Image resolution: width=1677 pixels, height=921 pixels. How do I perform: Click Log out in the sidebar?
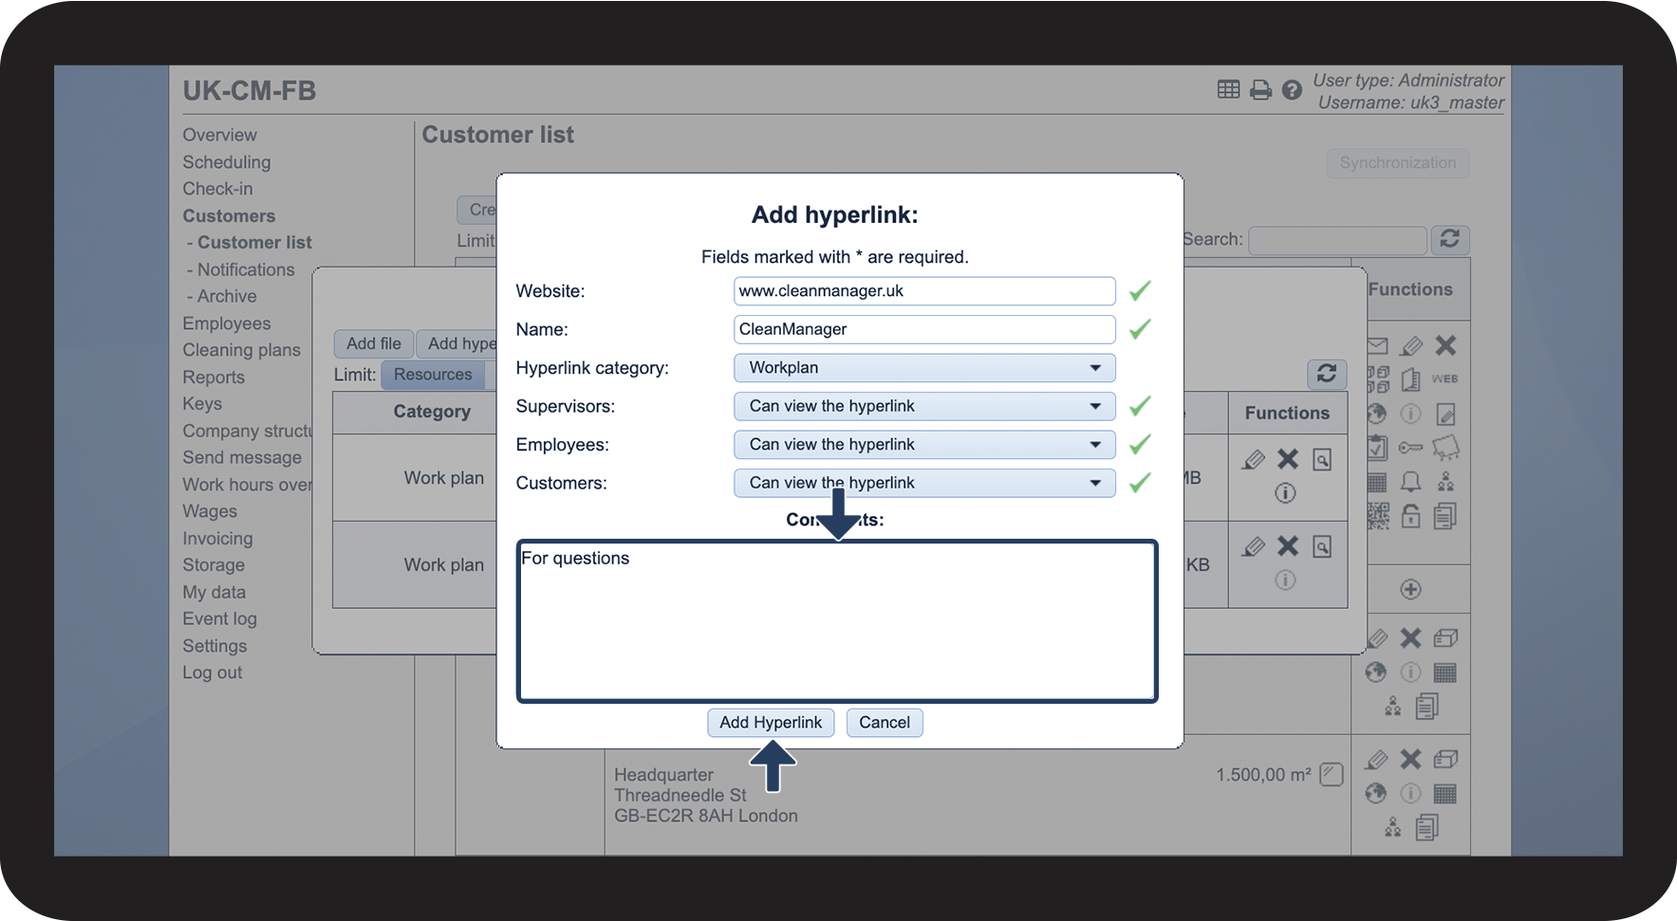point(213,672)
